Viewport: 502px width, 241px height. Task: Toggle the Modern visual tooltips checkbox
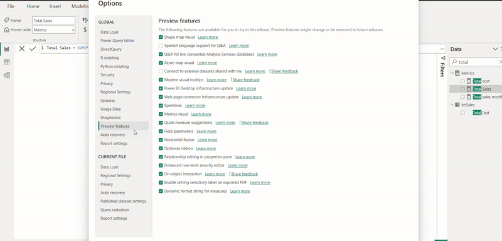[x=161, y=79]
